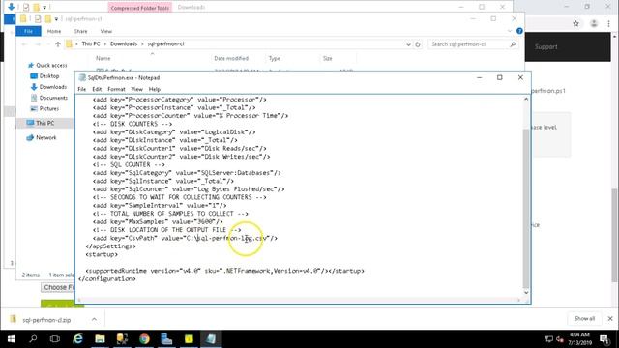
Task: Close the Chrome downloads bar
Action: point(610,318)
